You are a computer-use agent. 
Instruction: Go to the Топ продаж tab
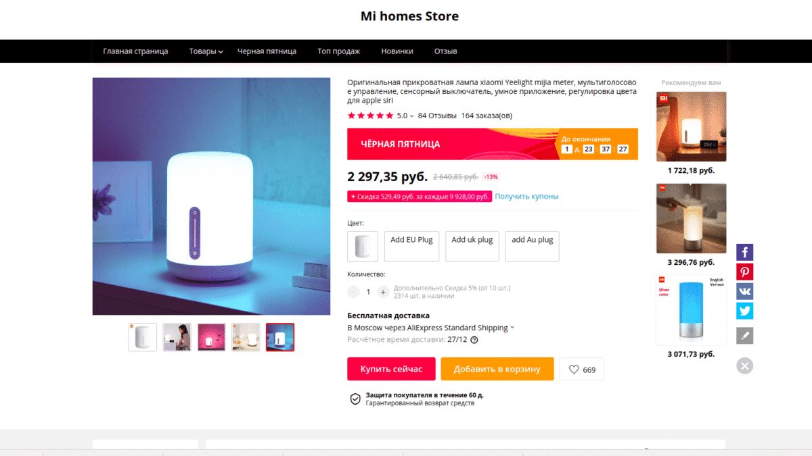pyautogui.click(x=338, y=51)
